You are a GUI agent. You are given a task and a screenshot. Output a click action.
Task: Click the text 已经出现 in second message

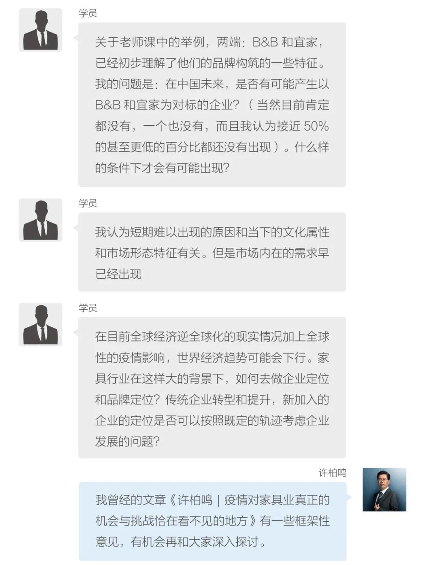click(118, 274)
